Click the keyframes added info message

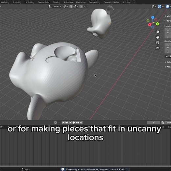95,169
